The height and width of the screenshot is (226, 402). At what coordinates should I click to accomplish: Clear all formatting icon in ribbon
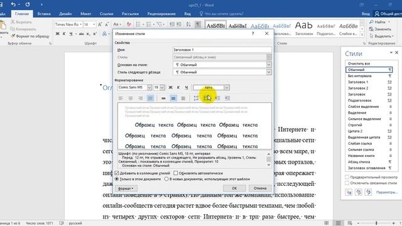[129, 24]
